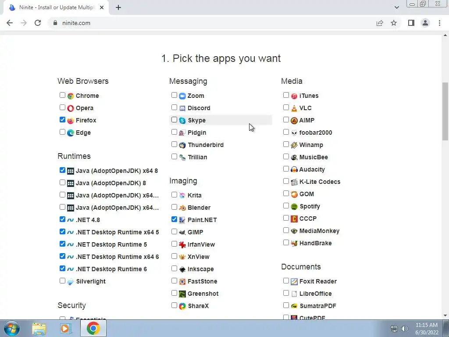Click the page vertical scrollbar thumb
Screen dimensions: 449x337
[x=445, y=111]
